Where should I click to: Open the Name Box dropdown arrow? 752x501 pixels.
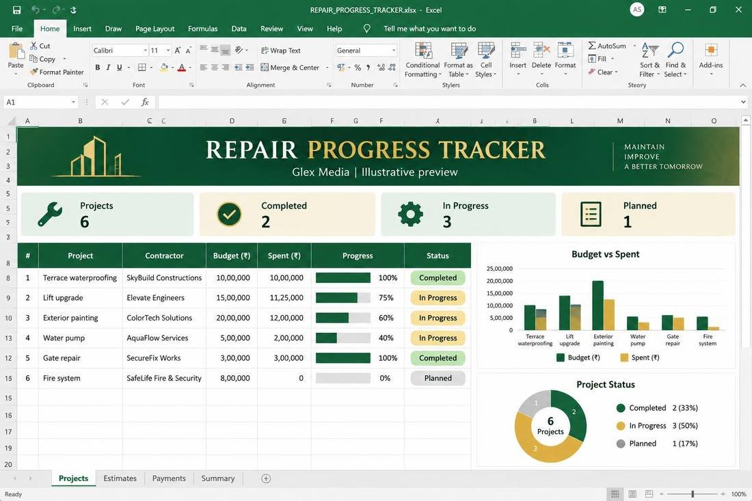coord(73,102)
